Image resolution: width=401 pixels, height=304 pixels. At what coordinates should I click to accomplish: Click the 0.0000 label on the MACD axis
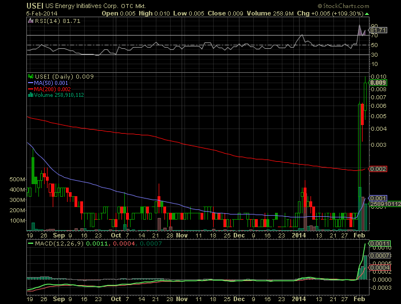pyautogui.click(x=382, y=280)
